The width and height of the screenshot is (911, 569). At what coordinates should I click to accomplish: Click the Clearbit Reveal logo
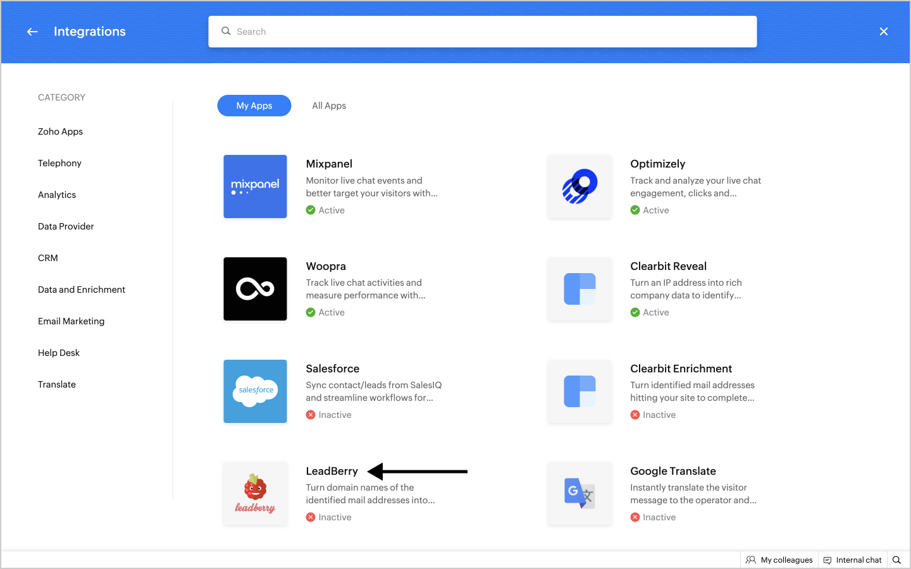[x=579, y=289]
